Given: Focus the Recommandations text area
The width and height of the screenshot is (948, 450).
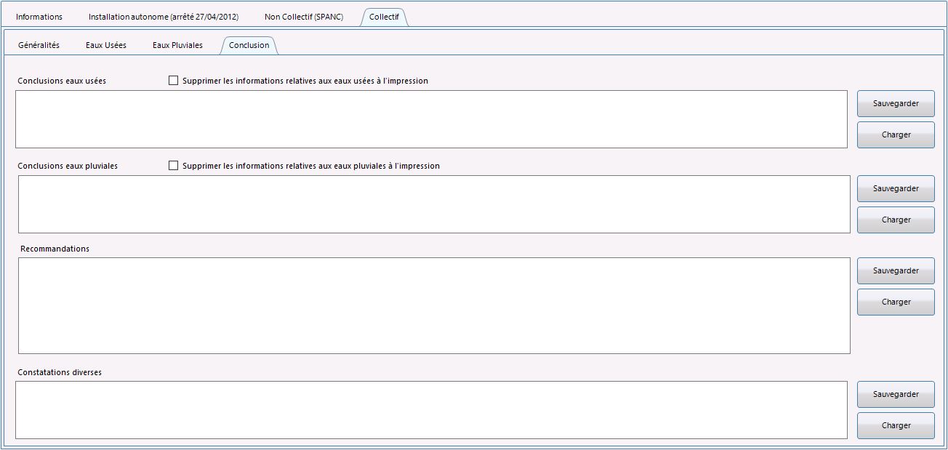Looking at the screenshot, I should (434, 305).
